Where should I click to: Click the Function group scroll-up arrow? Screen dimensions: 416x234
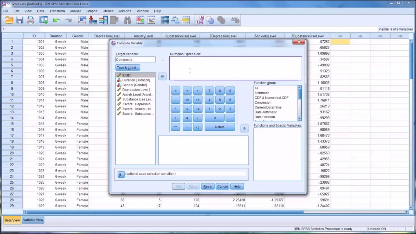coord(300,87)
